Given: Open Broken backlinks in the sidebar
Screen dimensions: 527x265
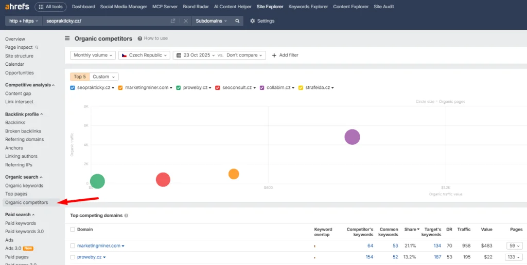Looking at the screenshot, I should click(x=23, y=131).
